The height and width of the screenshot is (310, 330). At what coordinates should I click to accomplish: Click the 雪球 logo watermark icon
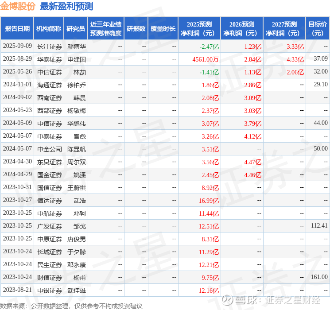(x=227, y=300)
